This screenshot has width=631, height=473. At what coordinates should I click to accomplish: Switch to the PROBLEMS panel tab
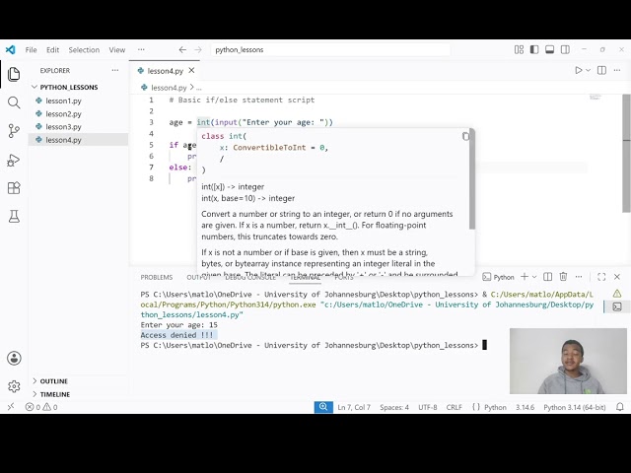[157, 277]
